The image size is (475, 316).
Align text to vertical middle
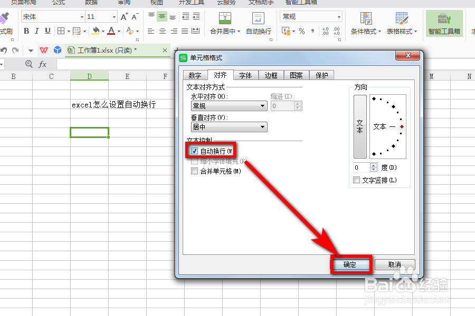tap(162, 16)
